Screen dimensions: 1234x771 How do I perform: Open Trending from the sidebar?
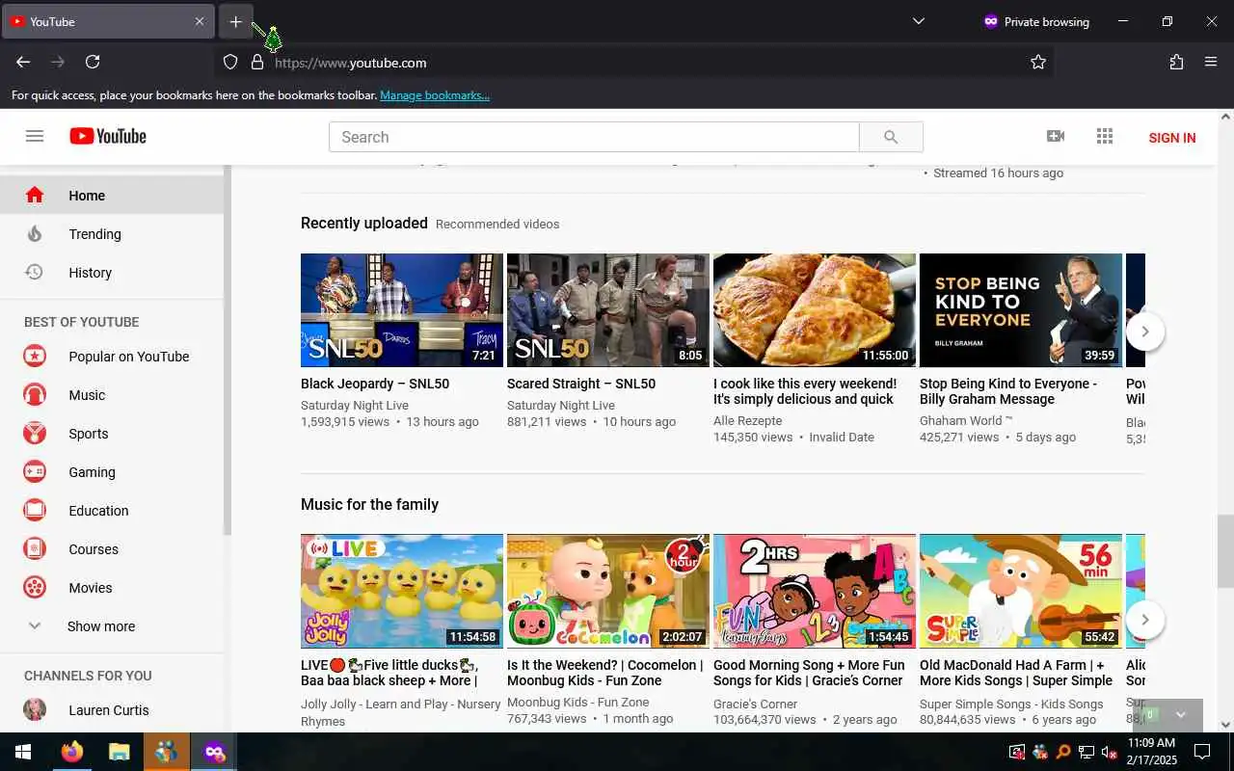112,234
